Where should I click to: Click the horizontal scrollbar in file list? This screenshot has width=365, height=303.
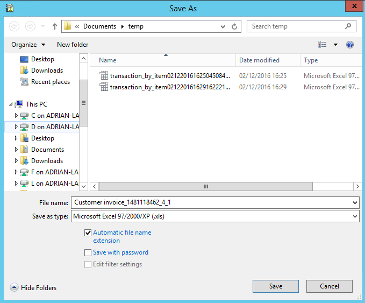(205, 186)
